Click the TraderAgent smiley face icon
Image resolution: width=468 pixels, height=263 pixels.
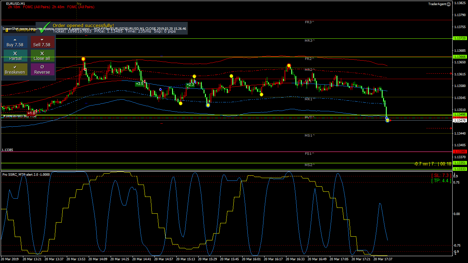coord(449,4)
